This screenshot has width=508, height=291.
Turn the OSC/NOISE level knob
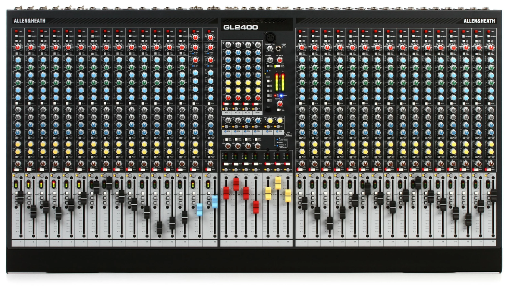[x=269, y=60]
